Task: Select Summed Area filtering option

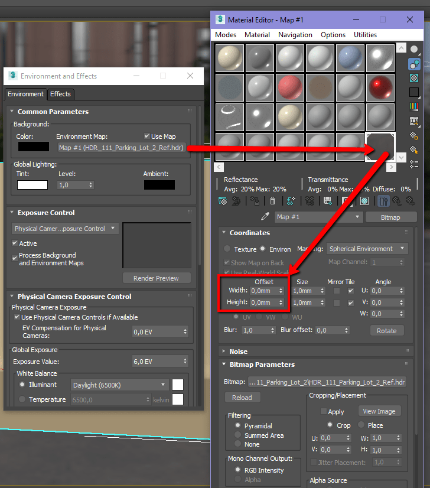Action: (x=237, y=435)
